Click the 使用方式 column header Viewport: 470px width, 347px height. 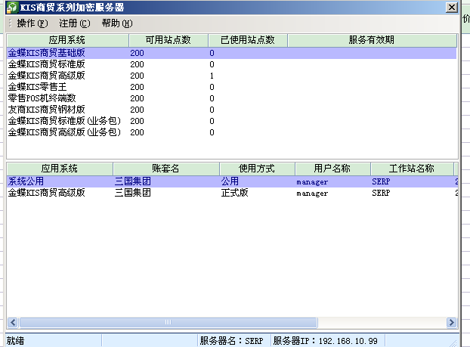pyautogui.click(x=257, y=169)
